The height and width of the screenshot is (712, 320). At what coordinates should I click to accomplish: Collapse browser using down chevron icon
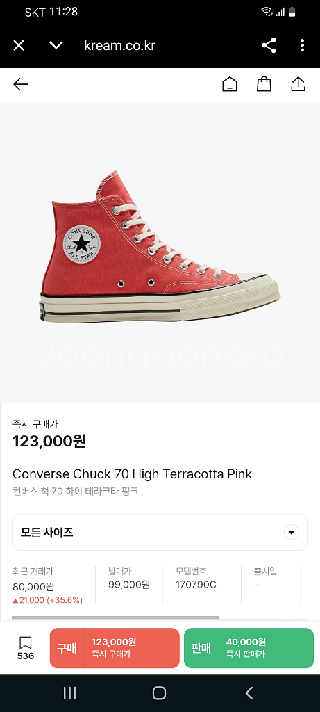coord(56,45)
